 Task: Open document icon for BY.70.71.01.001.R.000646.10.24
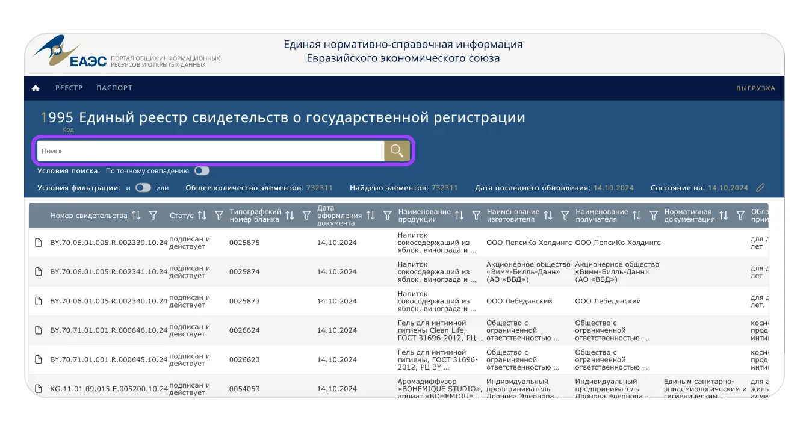pos(39,330)
